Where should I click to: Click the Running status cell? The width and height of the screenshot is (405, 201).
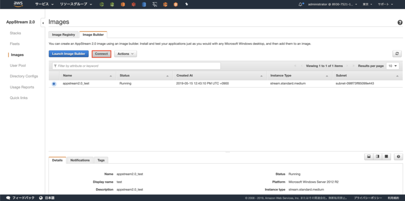[x=125, y=83]
